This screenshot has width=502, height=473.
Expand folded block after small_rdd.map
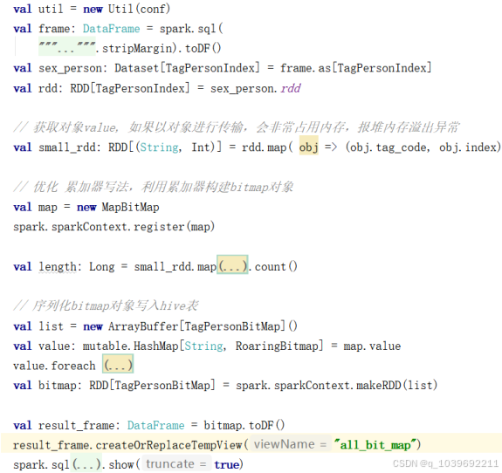pos(232,264)
